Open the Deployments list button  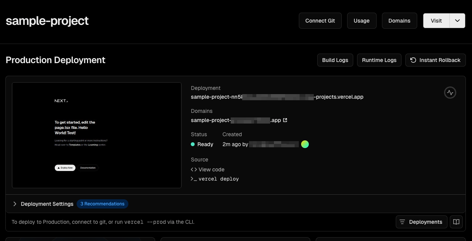coord(421,222)
